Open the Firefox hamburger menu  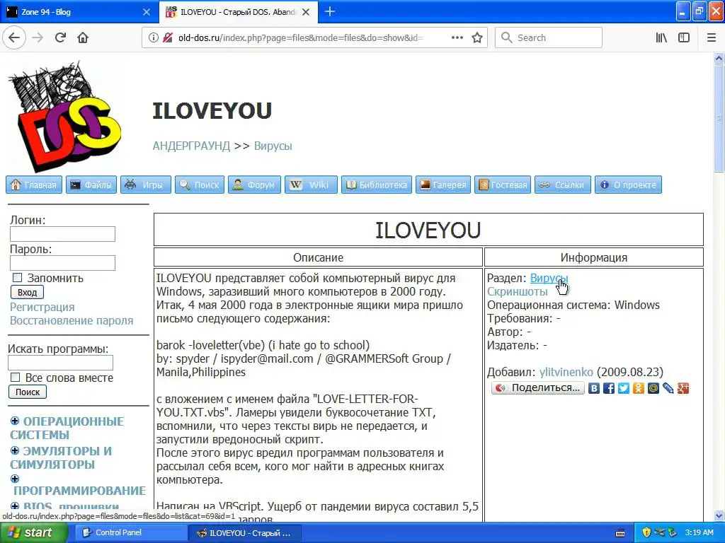click(712, 38)
